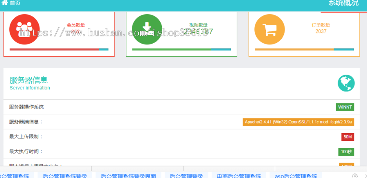Click the red member count progress bar
367x178 pixels.
click(59, 49)
